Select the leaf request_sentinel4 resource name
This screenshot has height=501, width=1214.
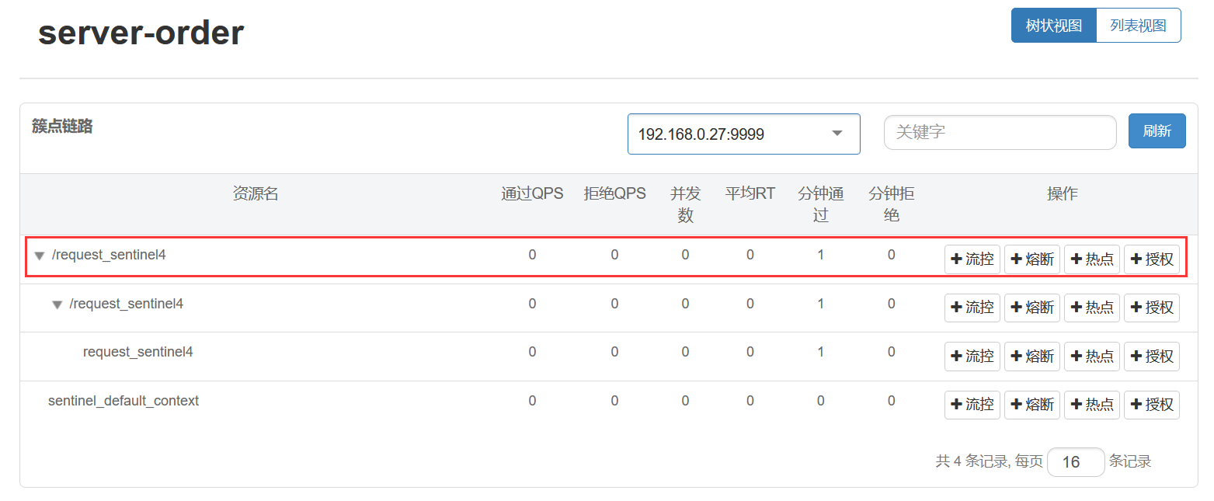[x=137, y=352]
